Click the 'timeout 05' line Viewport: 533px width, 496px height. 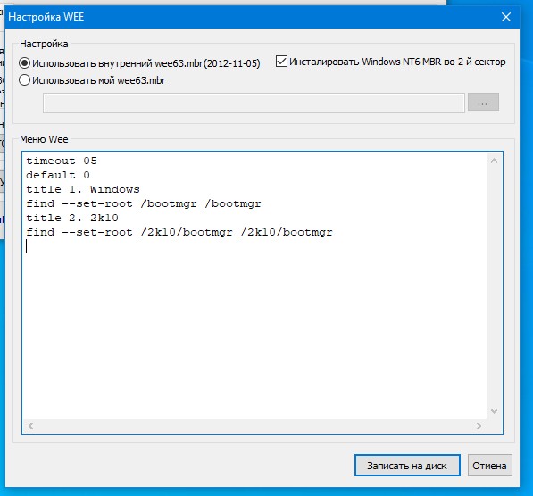pos(62,161)
